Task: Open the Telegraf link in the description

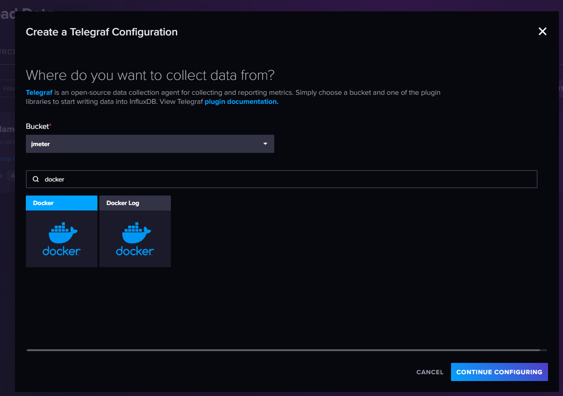Action: [39, 93]
